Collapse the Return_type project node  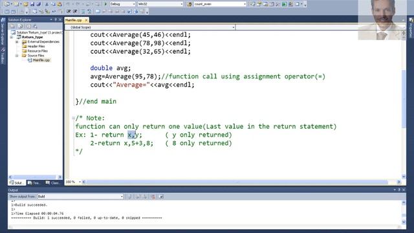tap(12, 38)
